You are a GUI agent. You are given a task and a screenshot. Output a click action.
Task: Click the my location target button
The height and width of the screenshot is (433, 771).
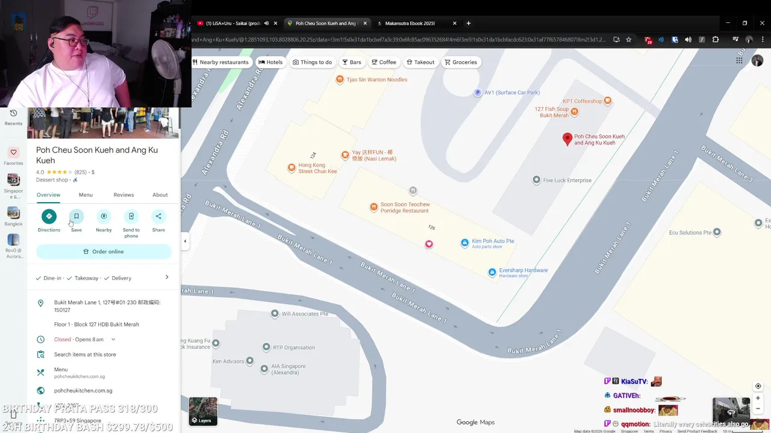[x=758, y=386]
